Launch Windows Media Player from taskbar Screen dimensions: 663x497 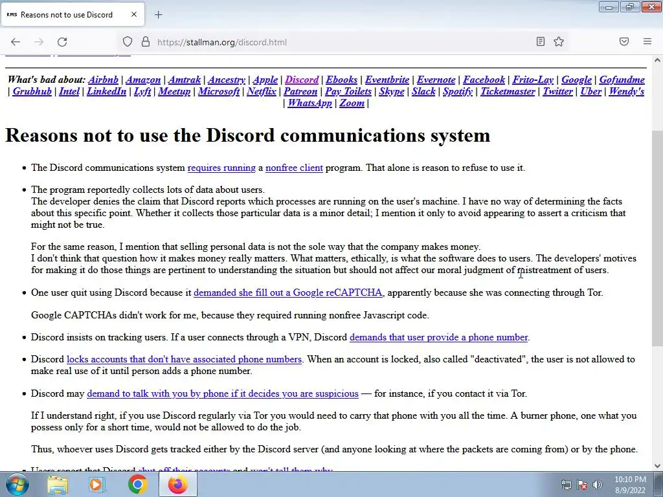96,485
